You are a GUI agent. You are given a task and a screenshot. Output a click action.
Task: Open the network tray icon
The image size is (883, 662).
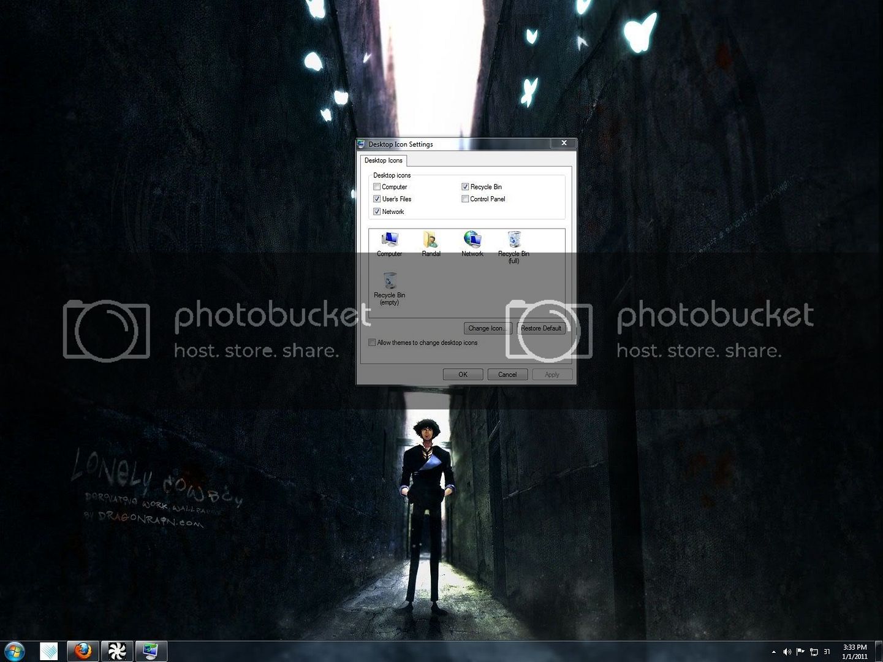point(814,652)
